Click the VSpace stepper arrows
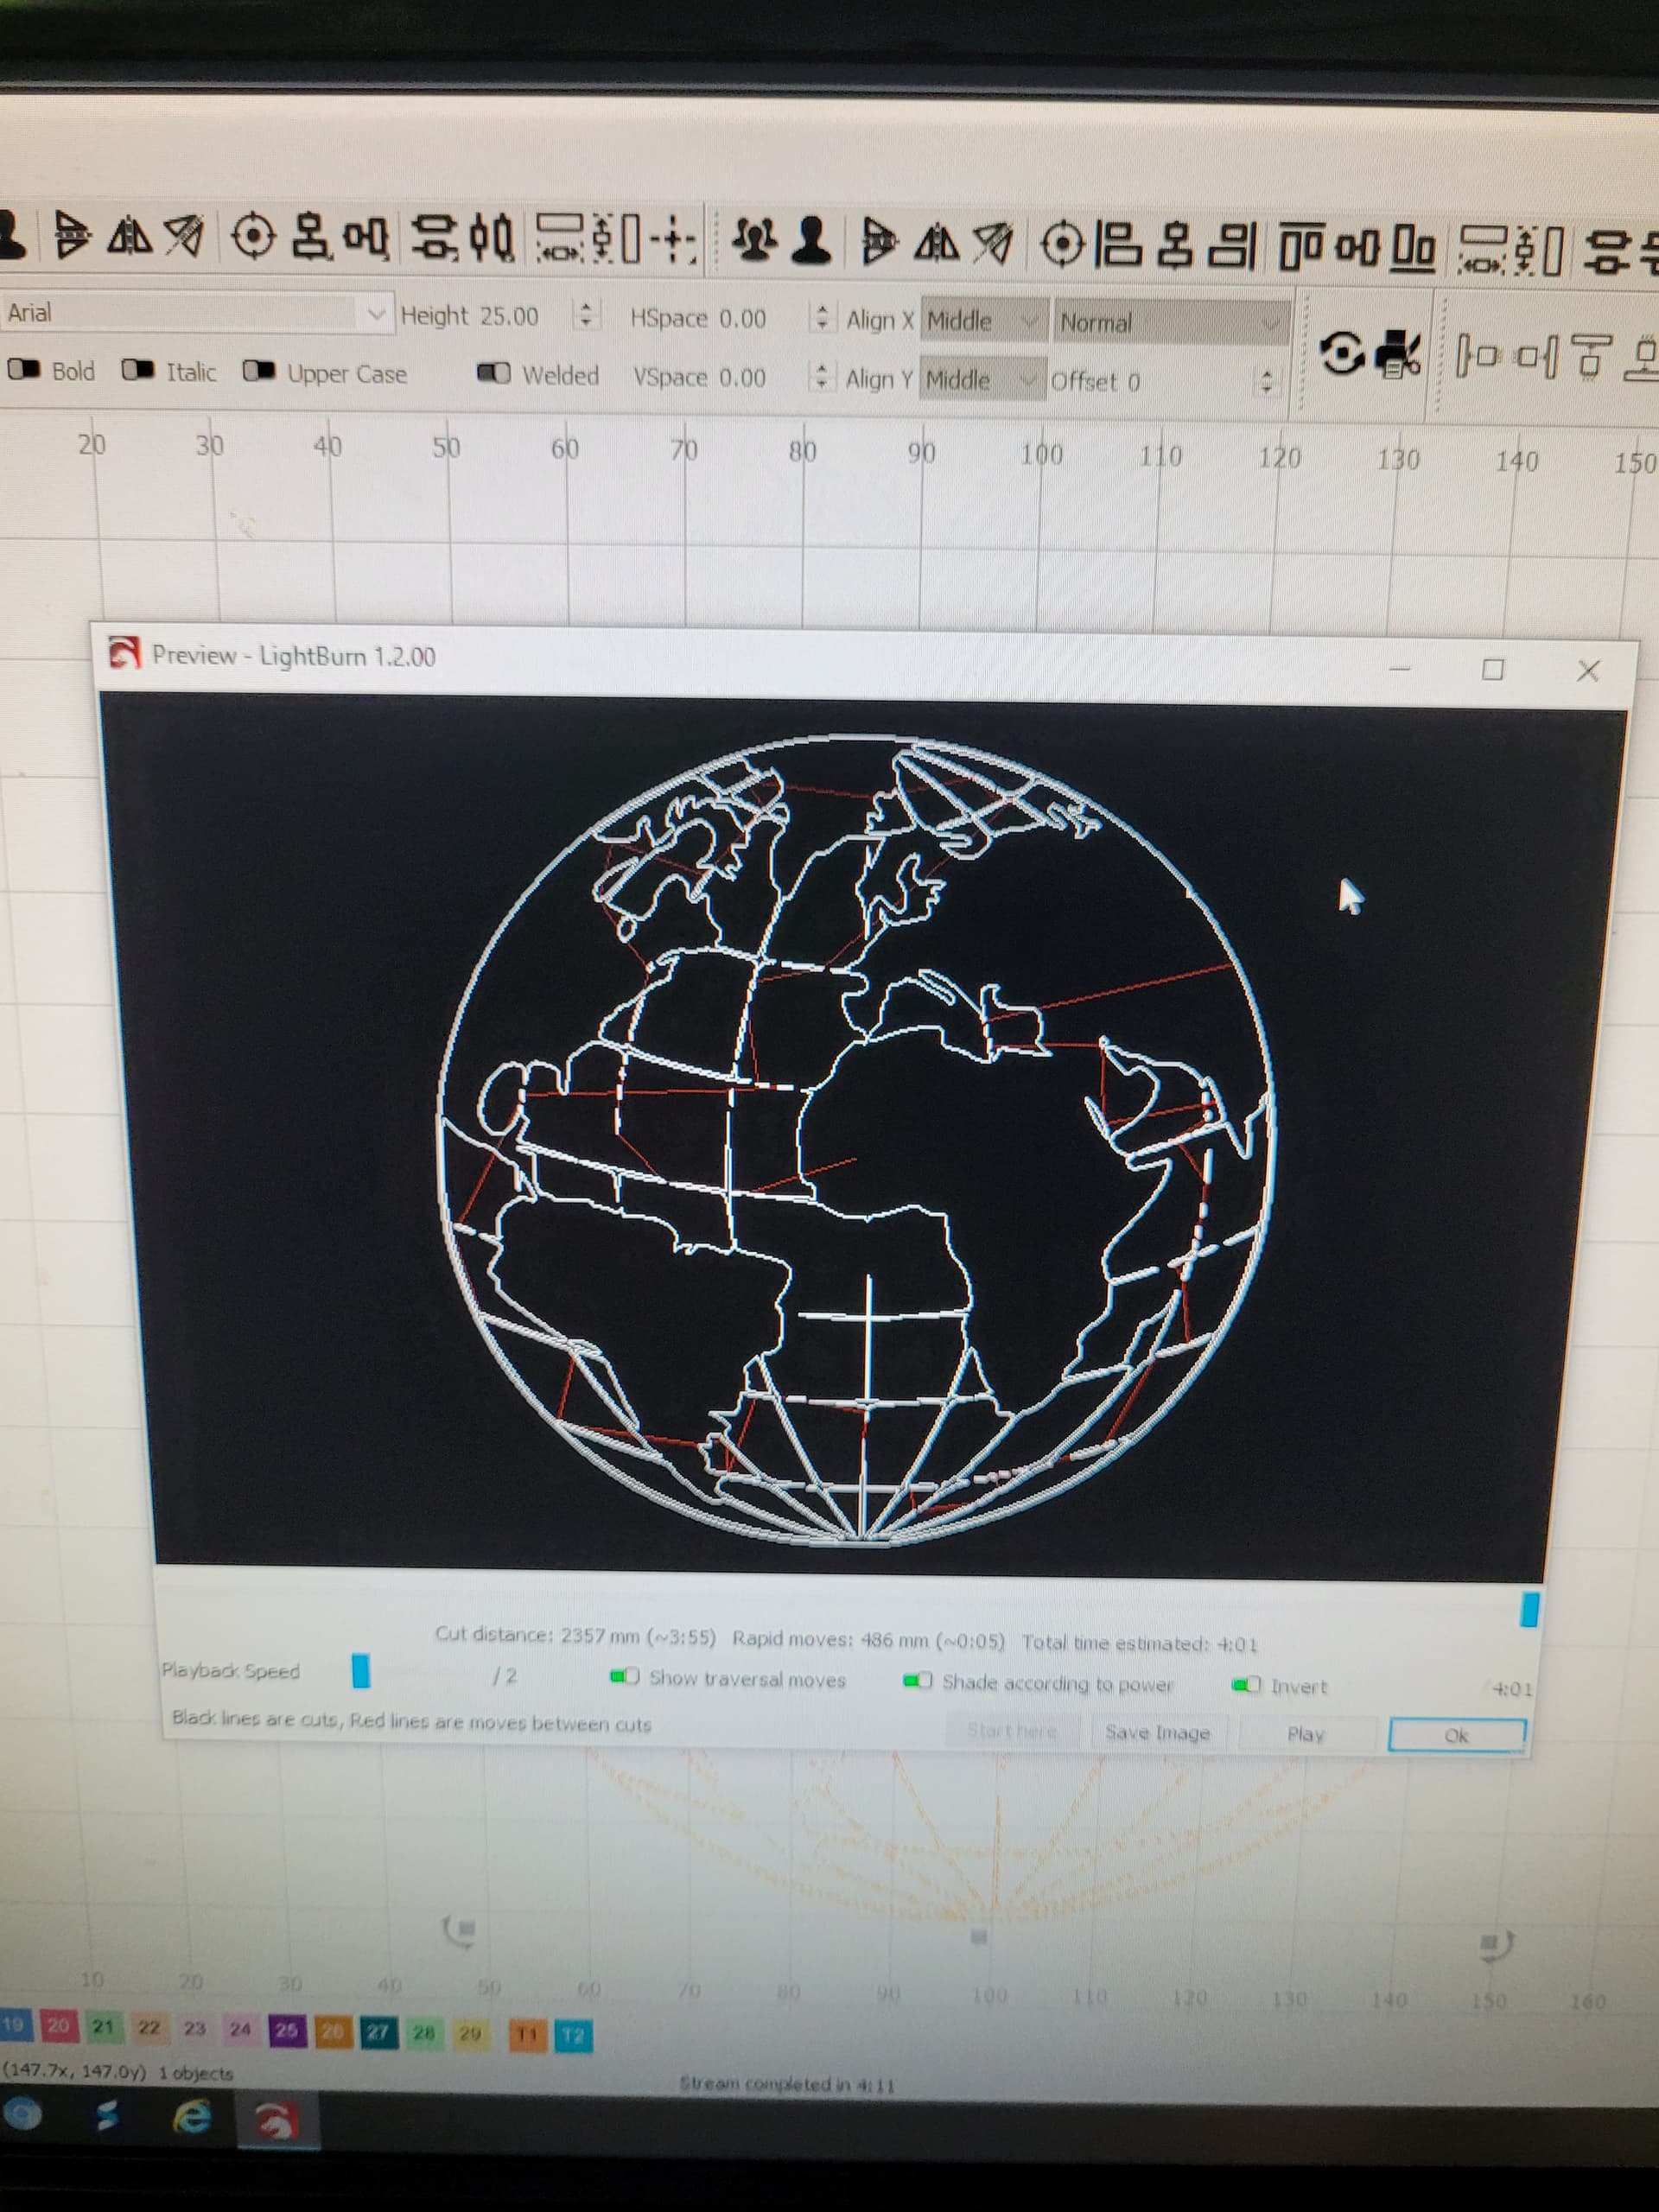This screenshot has width=1659, height=2212. (x=820, y=377)
